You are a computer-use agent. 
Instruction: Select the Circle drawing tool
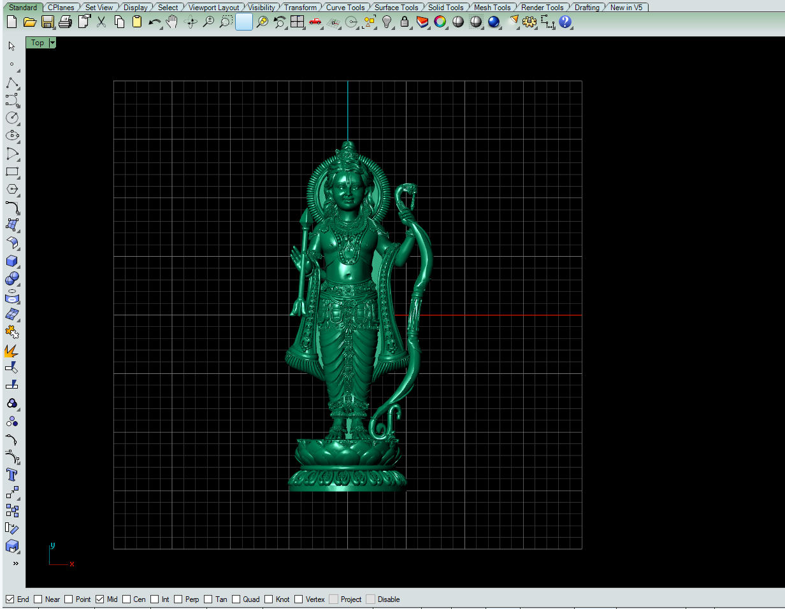pos(12,118)
